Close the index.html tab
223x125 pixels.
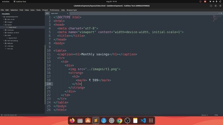pyautogui.click(x=68, y=14)
